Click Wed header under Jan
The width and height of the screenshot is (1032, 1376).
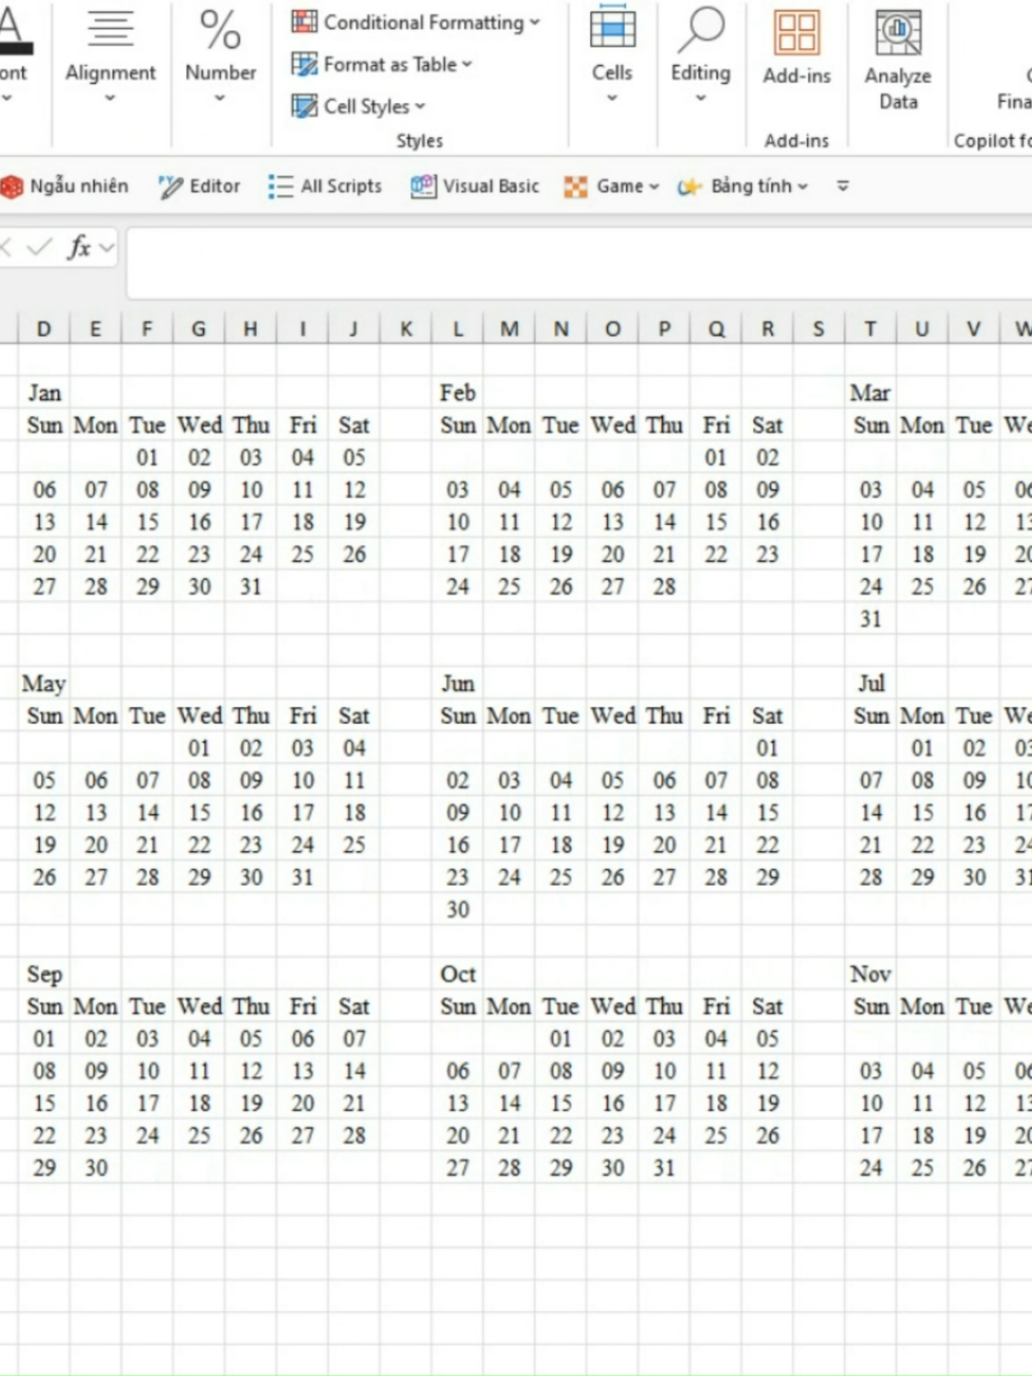tap(199, 425)
